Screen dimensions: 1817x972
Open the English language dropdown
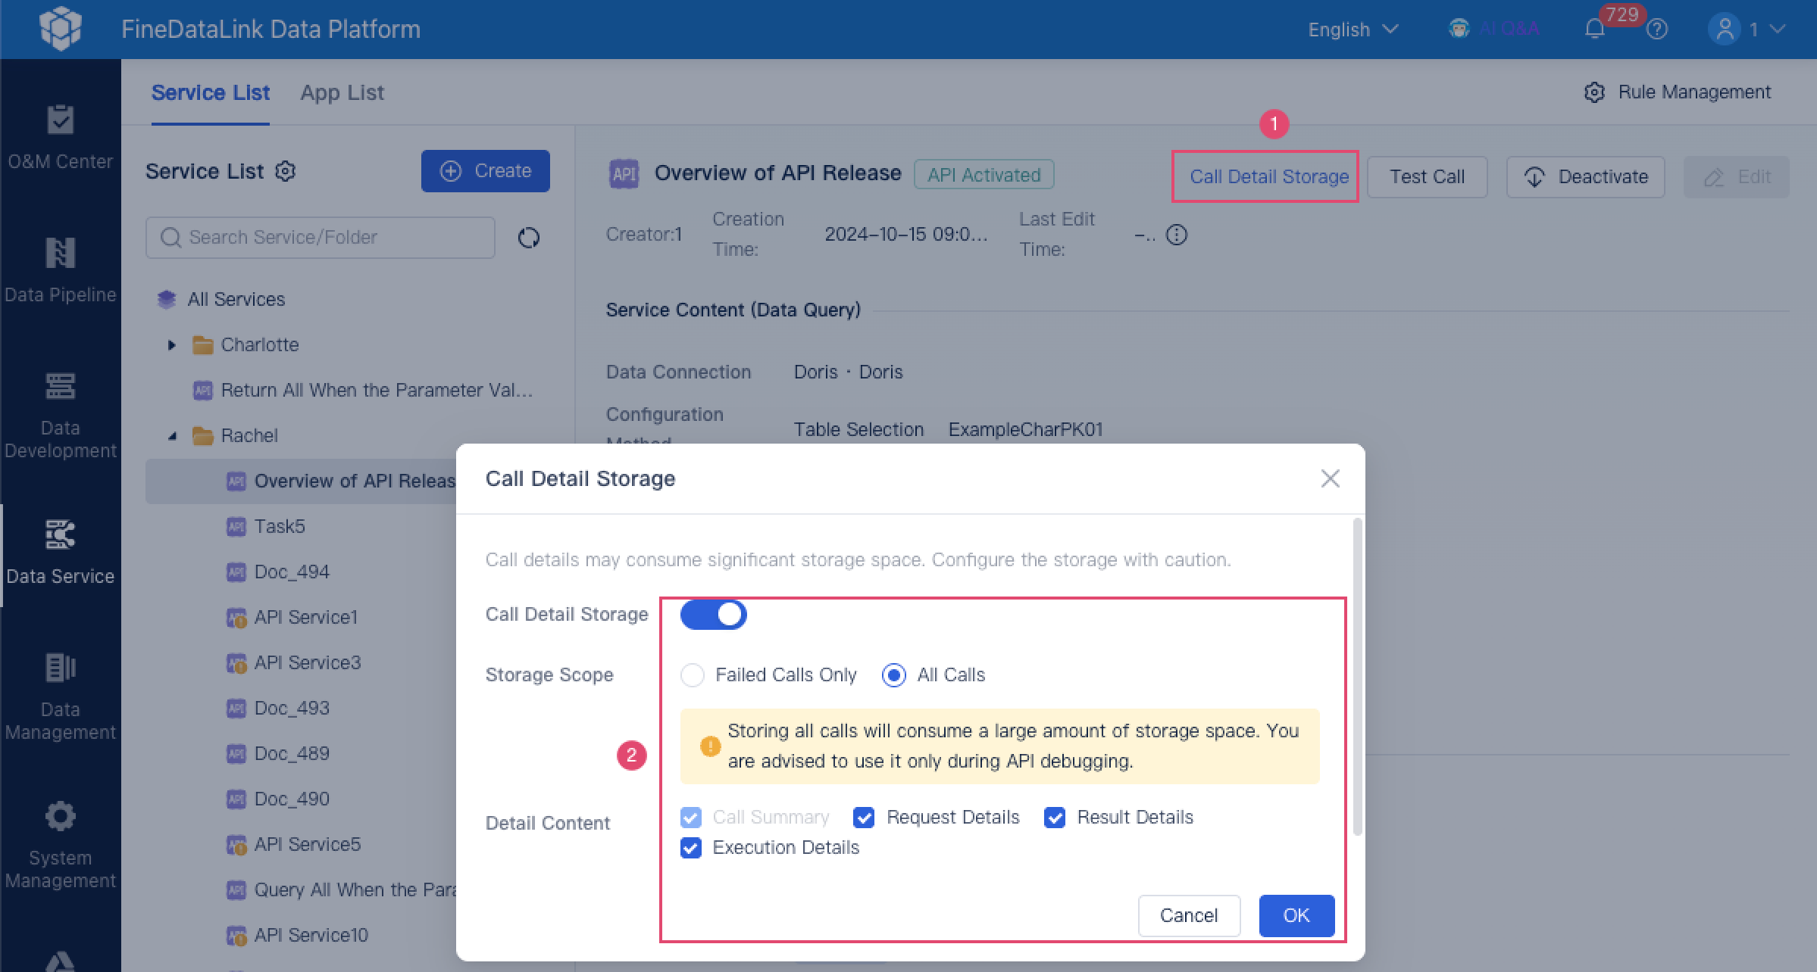point(1353,30)
